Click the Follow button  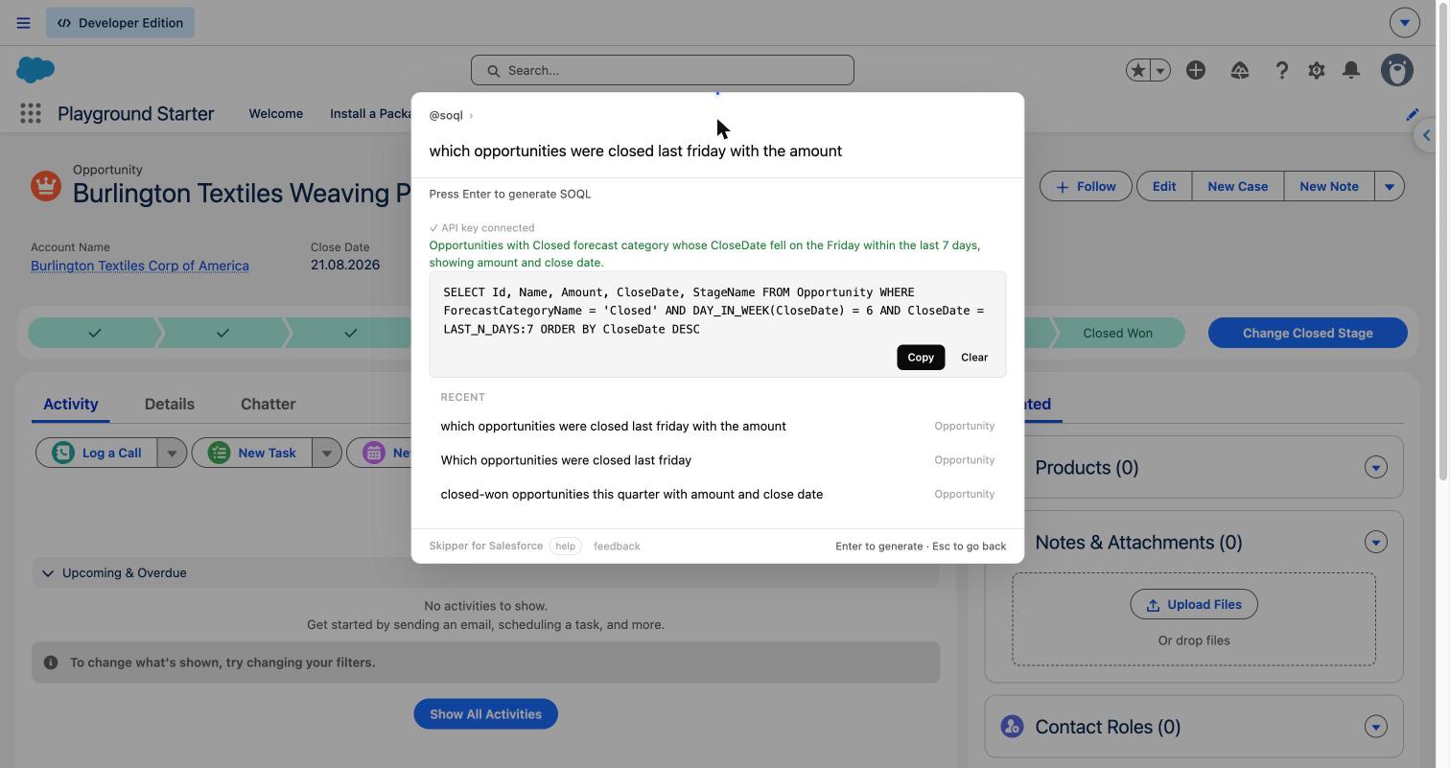point(1086,186)
